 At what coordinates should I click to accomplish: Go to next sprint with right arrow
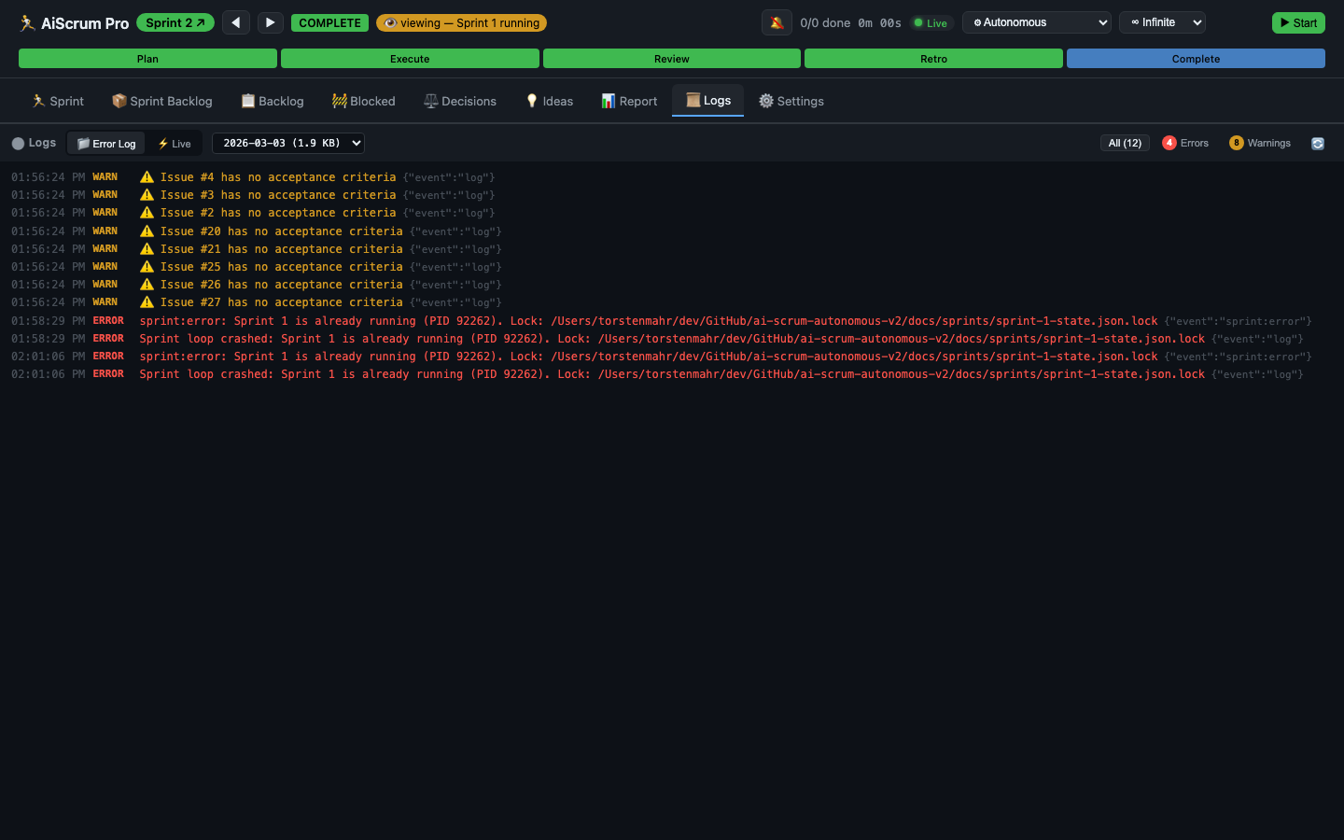click(x=270, y=22)
